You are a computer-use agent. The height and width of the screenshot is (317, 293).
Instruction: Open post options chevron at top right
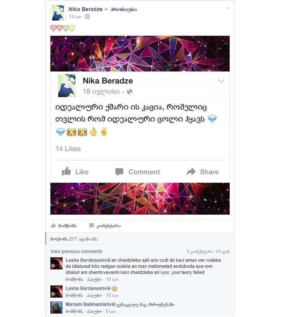228,8
